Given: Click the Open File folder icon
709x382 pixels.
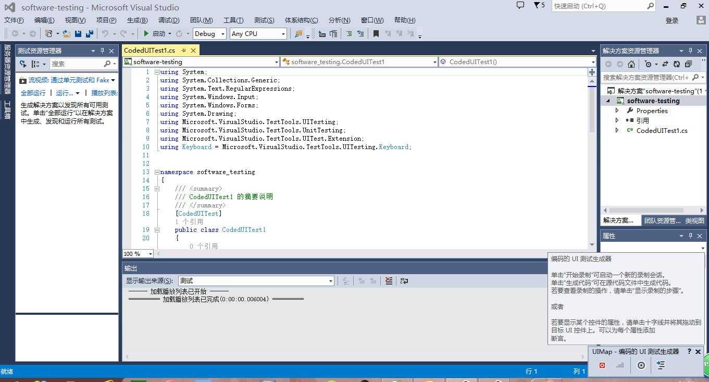Looking at the screenshot, I should (x=67, y=33).
